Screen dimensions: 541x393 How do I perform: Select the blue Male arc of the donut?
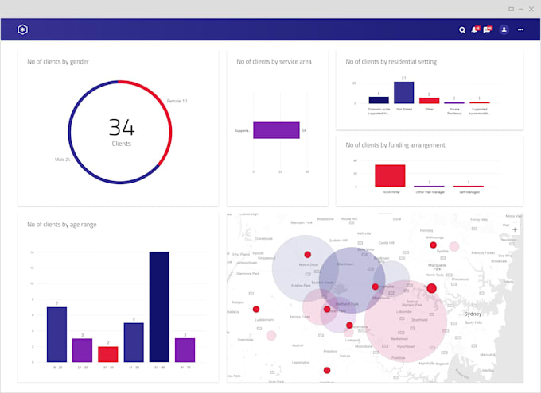pyautogui.click(x=78, y=161)
